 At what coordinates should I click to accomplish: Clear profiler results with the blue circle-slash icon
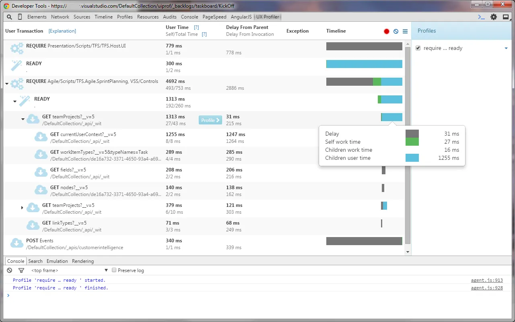tap(396, 31)
